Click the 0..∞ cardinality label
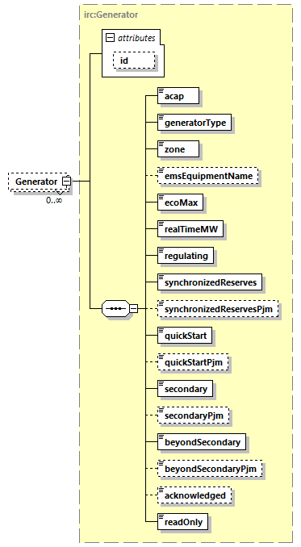301x547 pixels. pos(54,200)
